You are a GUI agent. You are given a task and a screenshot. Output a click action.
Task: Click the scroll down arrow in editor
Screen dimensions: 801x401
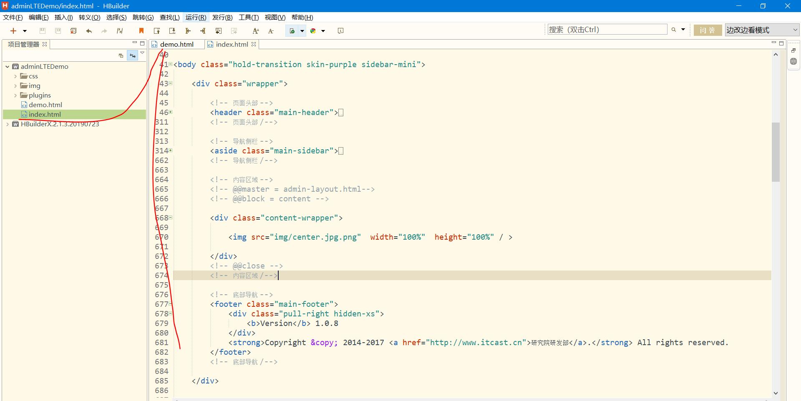(x=776, y=393)
